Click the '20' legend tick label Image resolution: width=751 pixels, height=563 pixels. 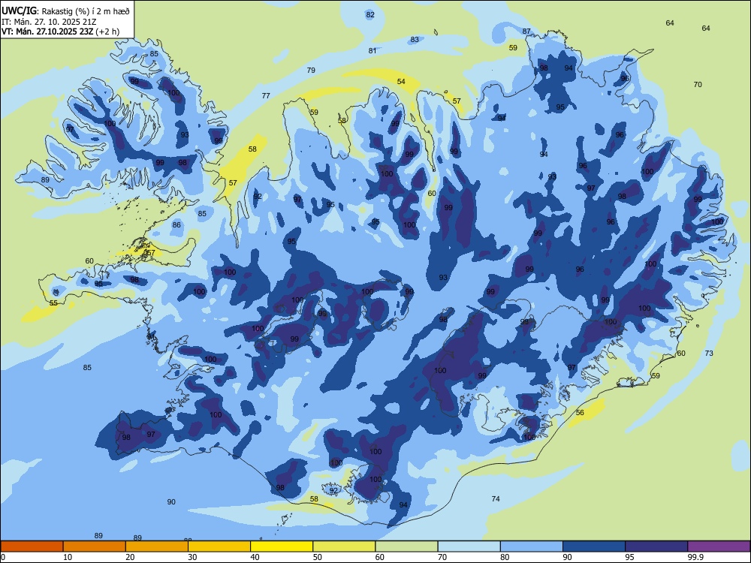click(130, 557)
